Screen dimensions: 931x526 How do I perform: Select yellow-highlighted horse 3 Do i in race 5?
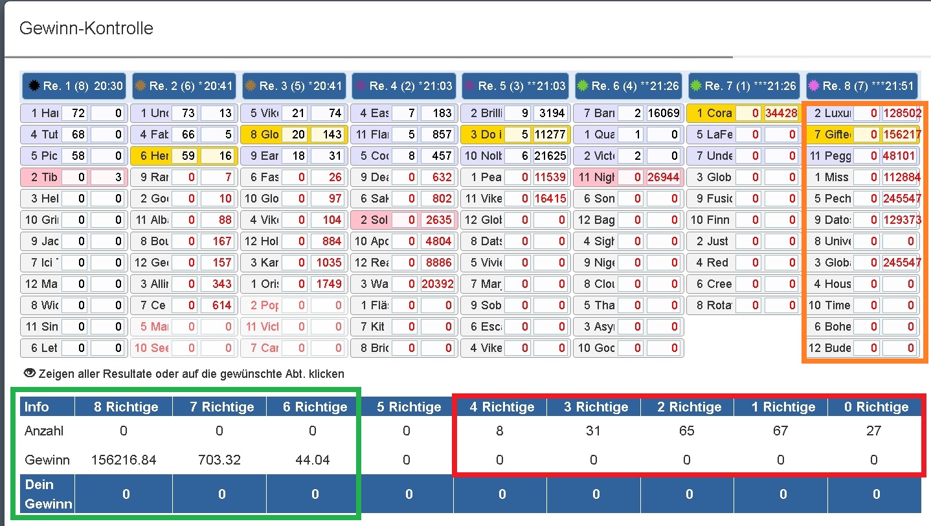(x=480, y=135)
